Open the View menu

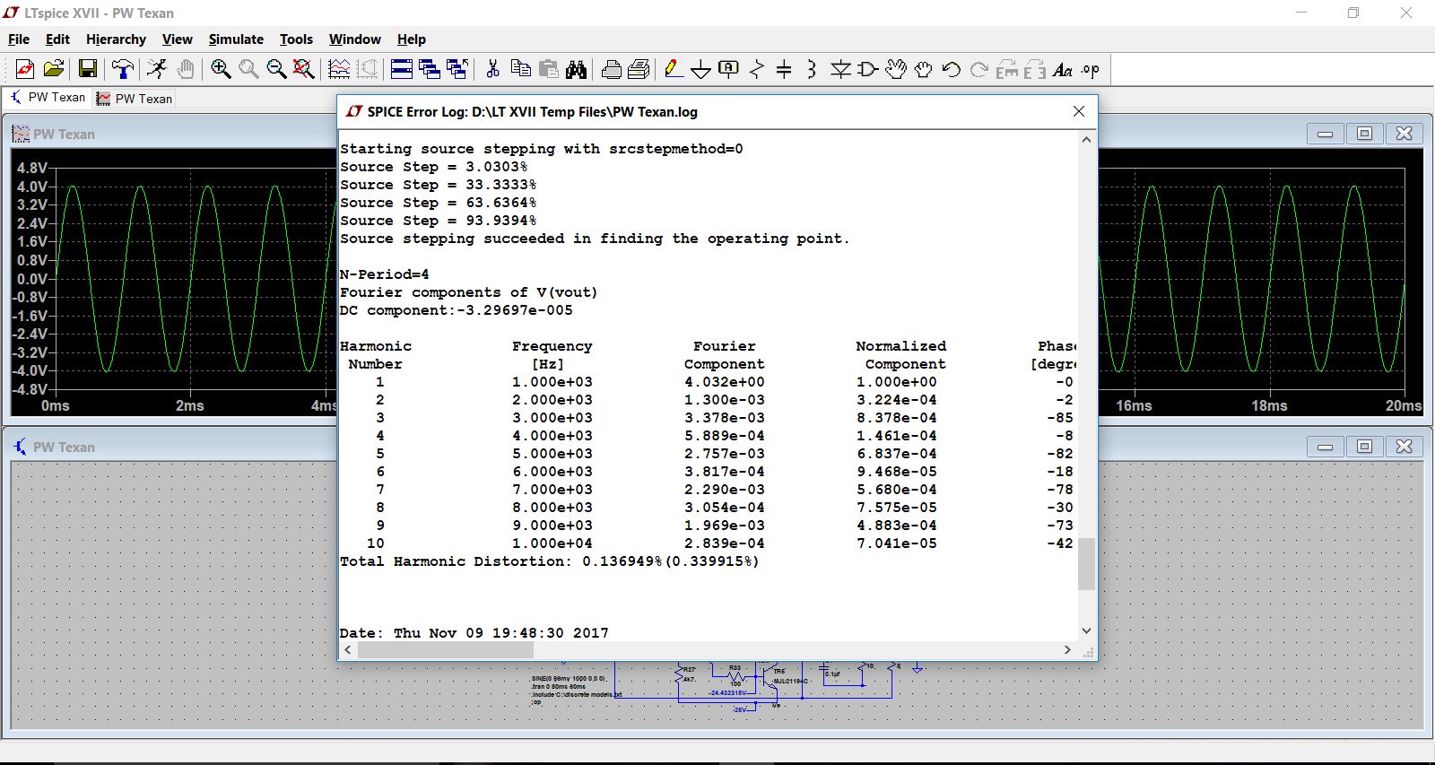coord(177,39)
